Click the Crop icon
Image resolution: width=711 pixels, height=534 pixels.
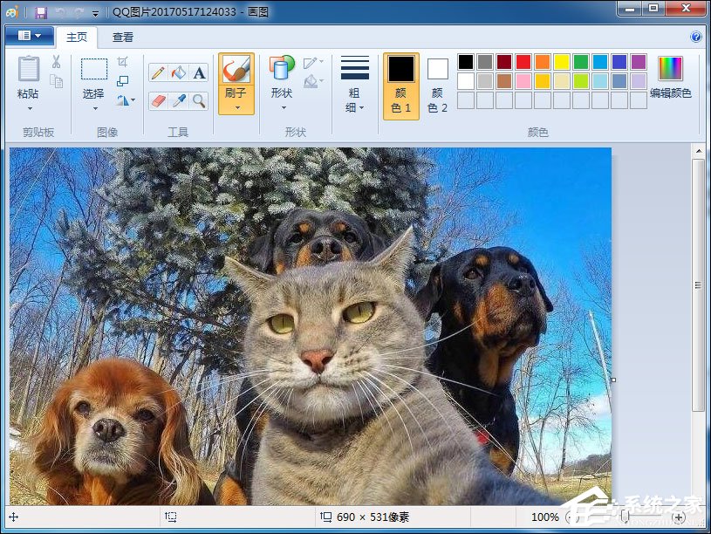pos(122,62)
